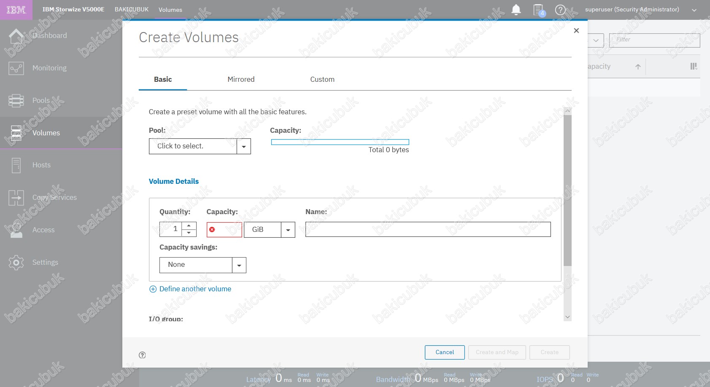Open the GiB capacity unit dropdown

(x=288, y=230)
